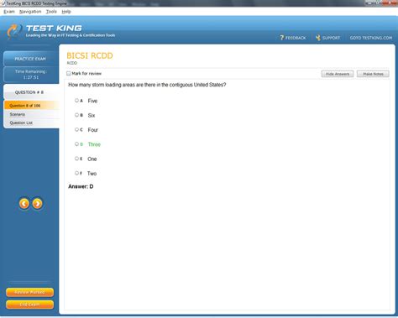The image size is (398, 318).
Task: Go to the next question arrow
Action: point(37,204)
